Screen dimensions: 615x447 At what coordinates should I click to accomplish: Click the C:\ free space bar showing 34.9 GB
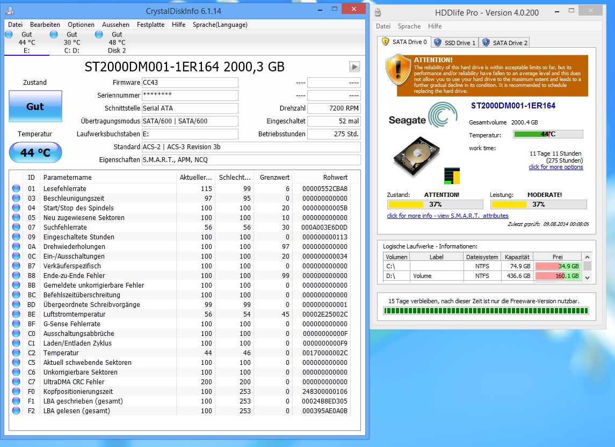(558, 266)
